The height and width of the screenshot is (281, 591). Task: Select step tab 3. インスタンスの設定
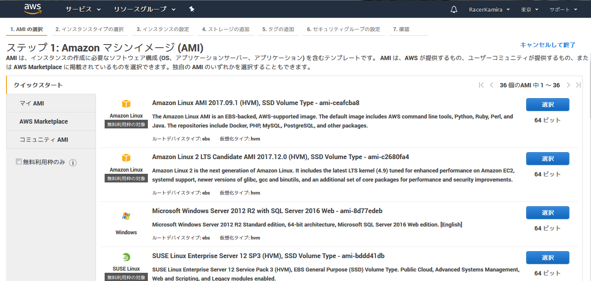tap(163, 29)
